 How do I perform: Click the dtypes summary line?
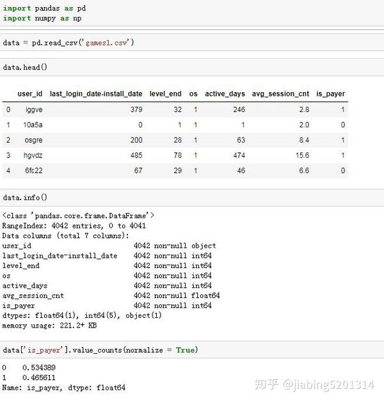(x=82, y=315)
